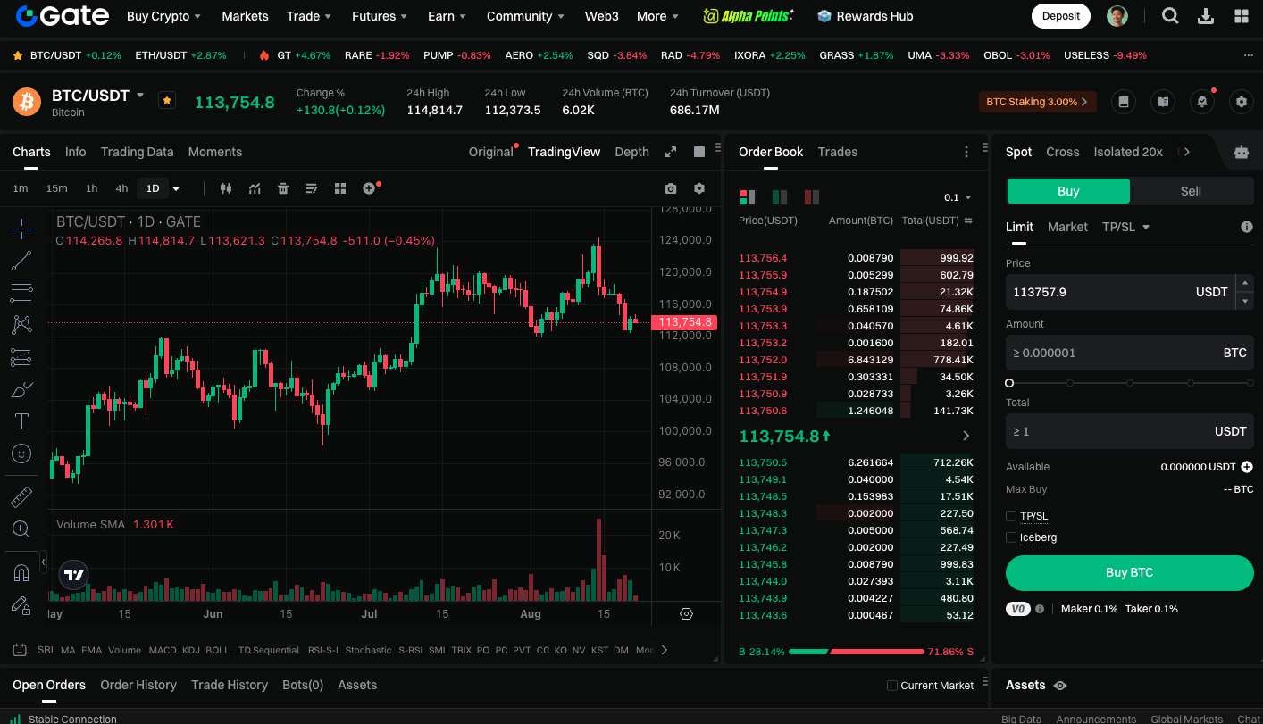Viewport: 1263px width, 724px height.
Task: Open the price alert bell icon
Action: [1202, 102]
